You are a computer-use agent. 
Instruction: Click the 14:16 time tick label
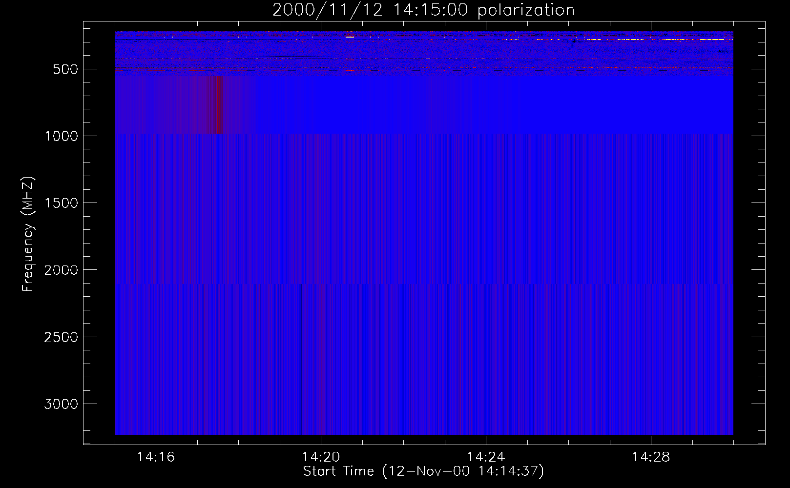pyautogui.click(x=156, y=457)
